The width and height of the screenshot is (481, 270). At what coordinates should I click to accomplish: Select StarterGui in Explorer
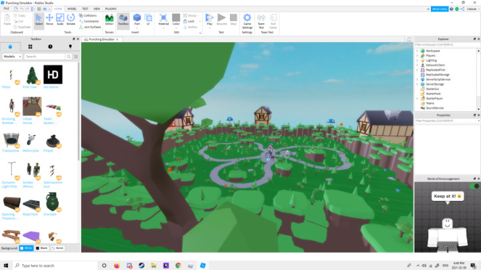(x=432, y=89)
